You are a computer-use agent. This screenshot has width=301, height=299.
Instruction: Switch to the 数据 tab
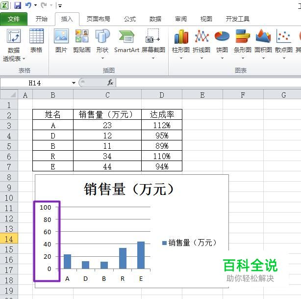155,19
